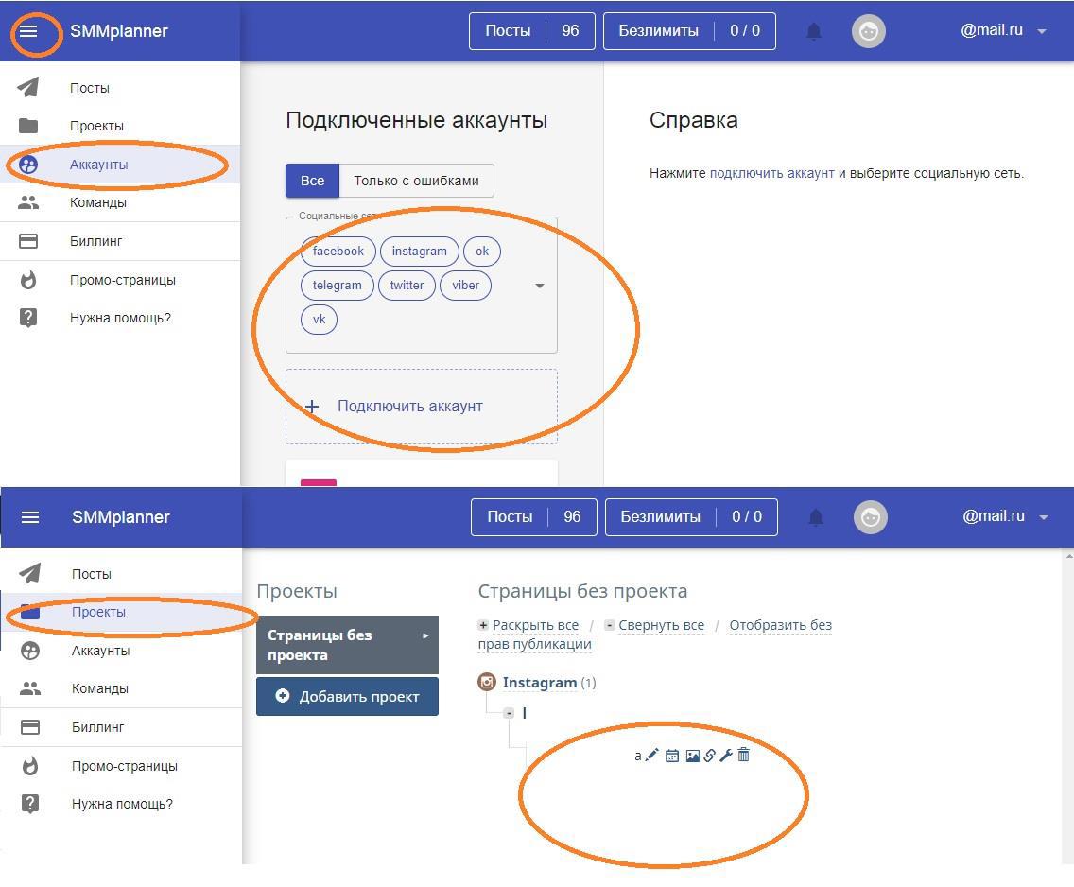1074x887 pixels.
Task: Click the image icon in page actions
Action: click(692, 756)
